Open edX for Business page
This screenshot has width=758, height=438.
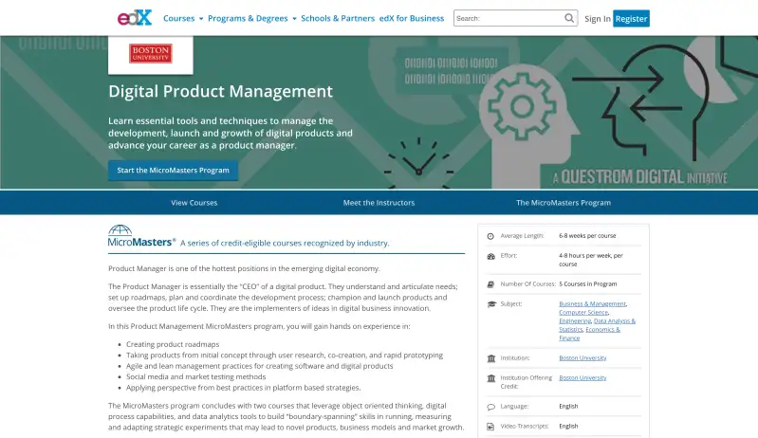coord(412,18)
